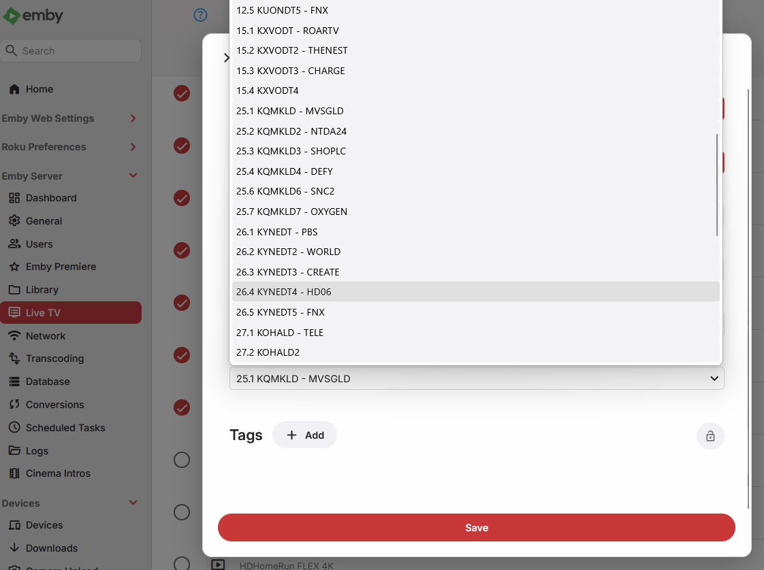Viewport: 764px width, 570px height.
Task: Open Network settings
Action: pyautogui.click(x=71, y=336)
